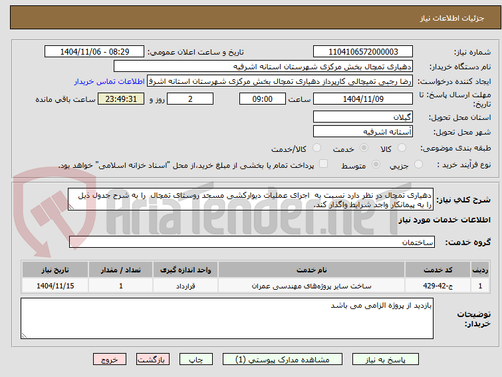Click the service code ج-42-429 cell
This screenshot has width=502, height=377.
coord(438,286)
